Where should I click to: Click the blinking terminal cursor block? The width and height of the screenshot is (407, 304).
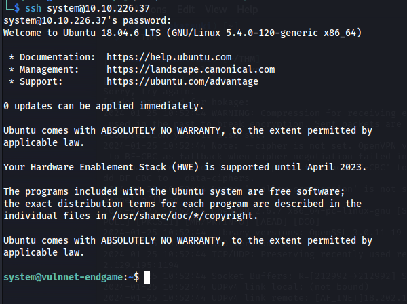tap(147, 278)
